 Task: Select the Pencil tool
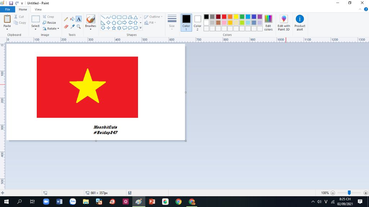pyautogui.click(x=66, y=19)
